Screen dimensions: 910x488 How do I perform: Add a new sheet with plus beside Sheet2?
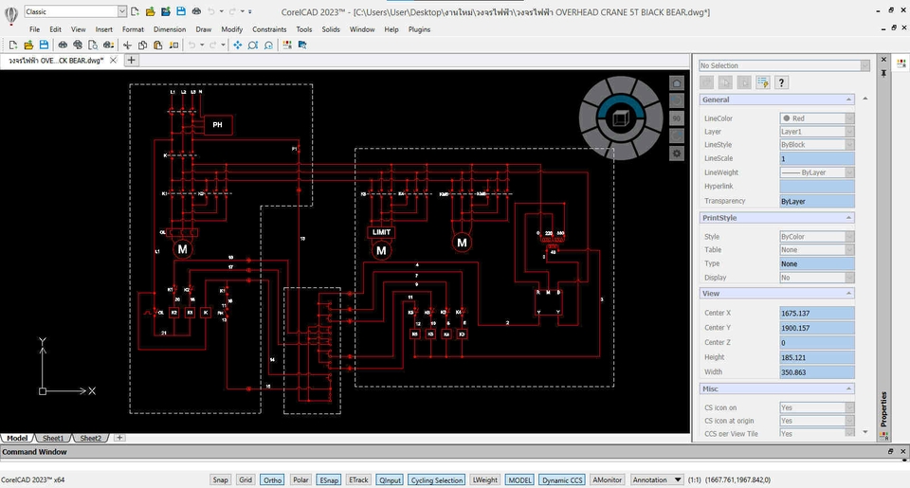click(119, 438)
